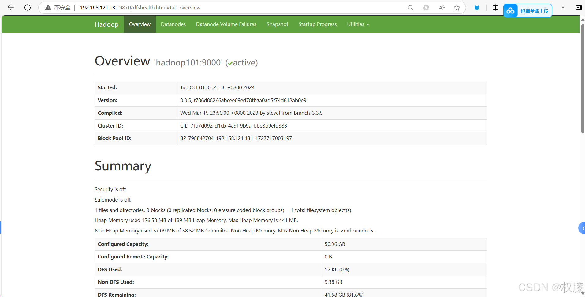Click the 'DFS Used:' label

coord(110,269)
